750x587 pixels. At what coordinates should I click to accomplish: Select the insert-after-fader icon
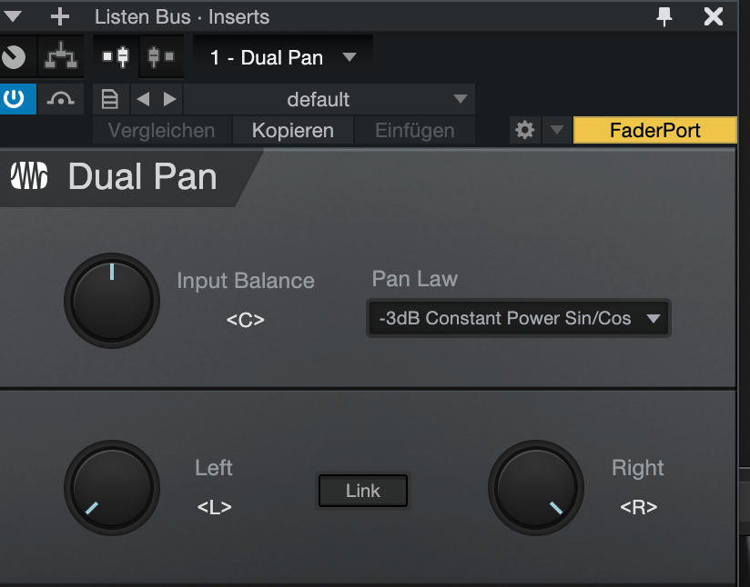161,56
